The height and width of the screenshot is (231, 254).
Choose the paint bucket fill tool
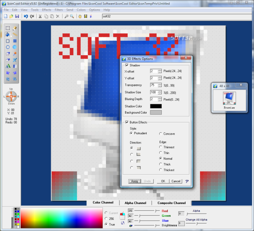pos(8,35)
